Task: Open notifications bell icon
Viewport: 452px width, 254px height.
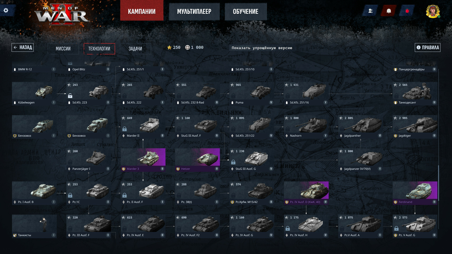Action: (389, 11)
